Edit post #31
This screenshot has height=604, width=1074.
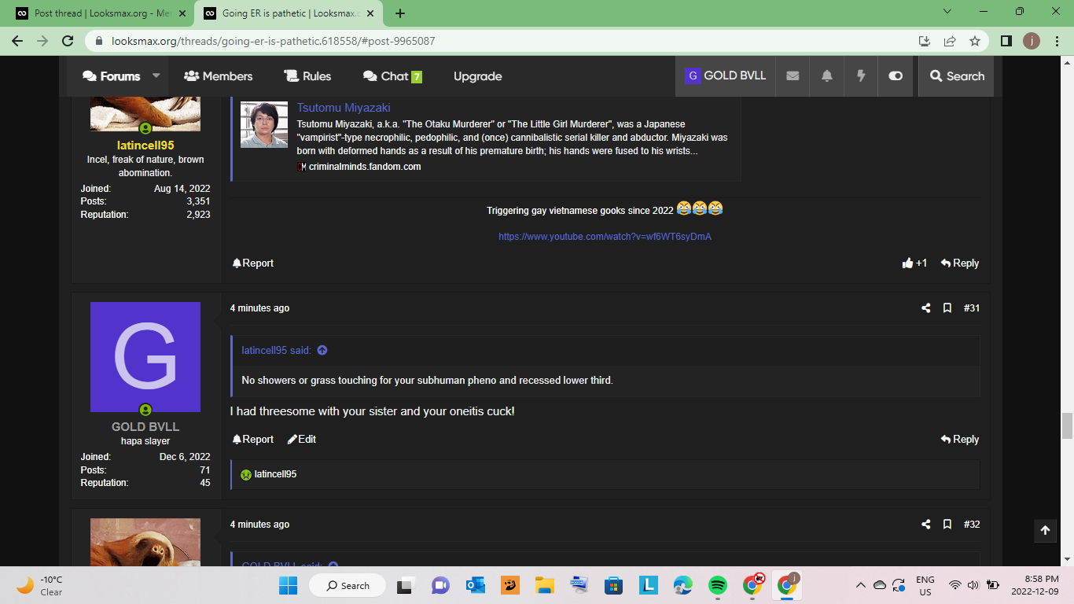[302, 440]
